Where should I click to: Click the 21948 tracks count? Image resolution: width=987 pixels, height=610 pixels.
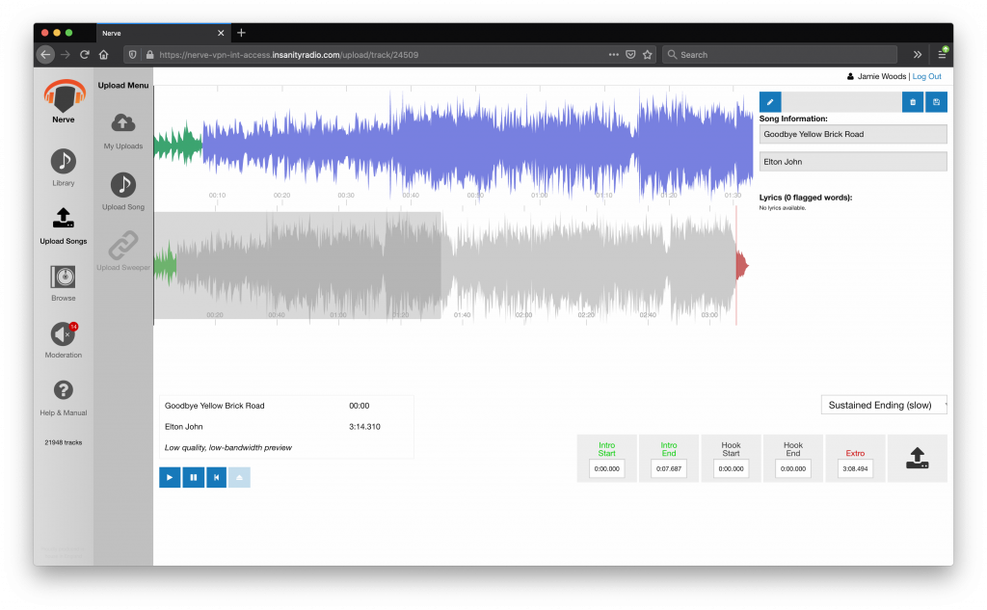point(63,442)
